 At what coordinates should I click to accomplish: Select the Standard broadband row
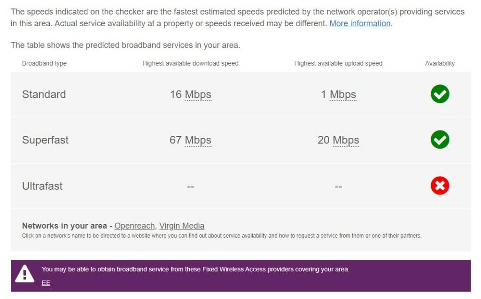(x=44, y=94)
